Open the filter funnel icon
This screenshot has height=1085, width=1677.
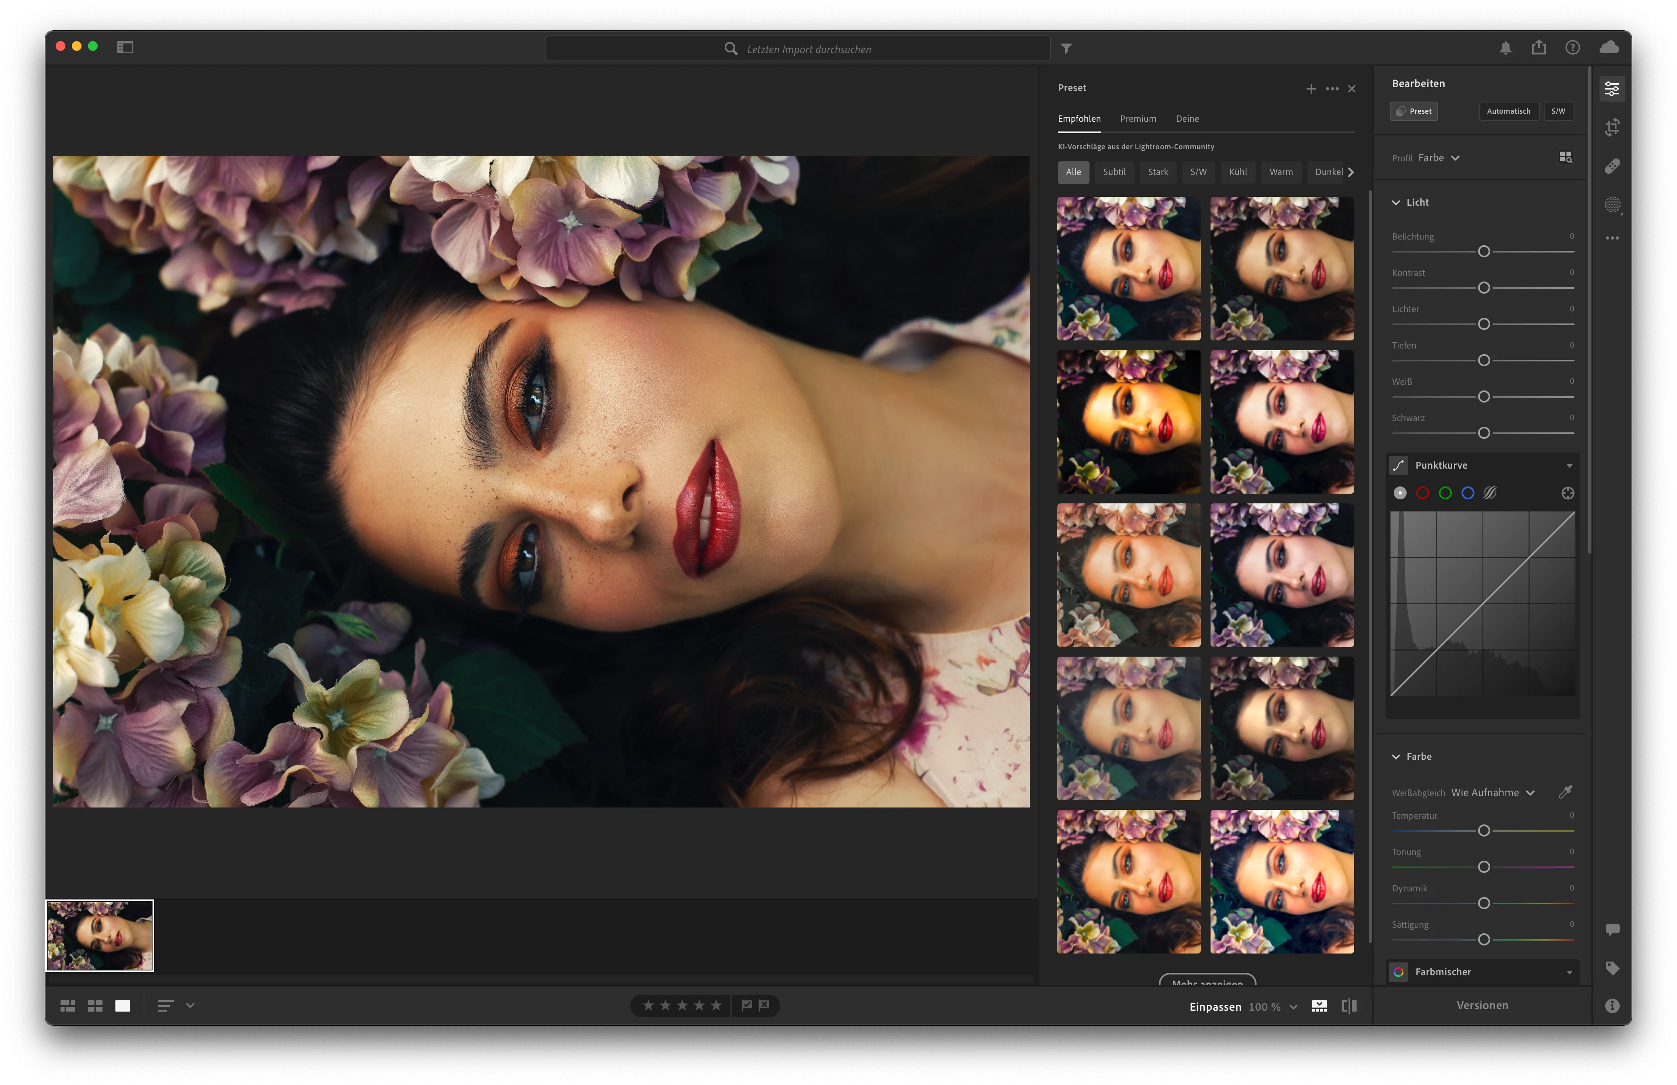(1066, 49)
